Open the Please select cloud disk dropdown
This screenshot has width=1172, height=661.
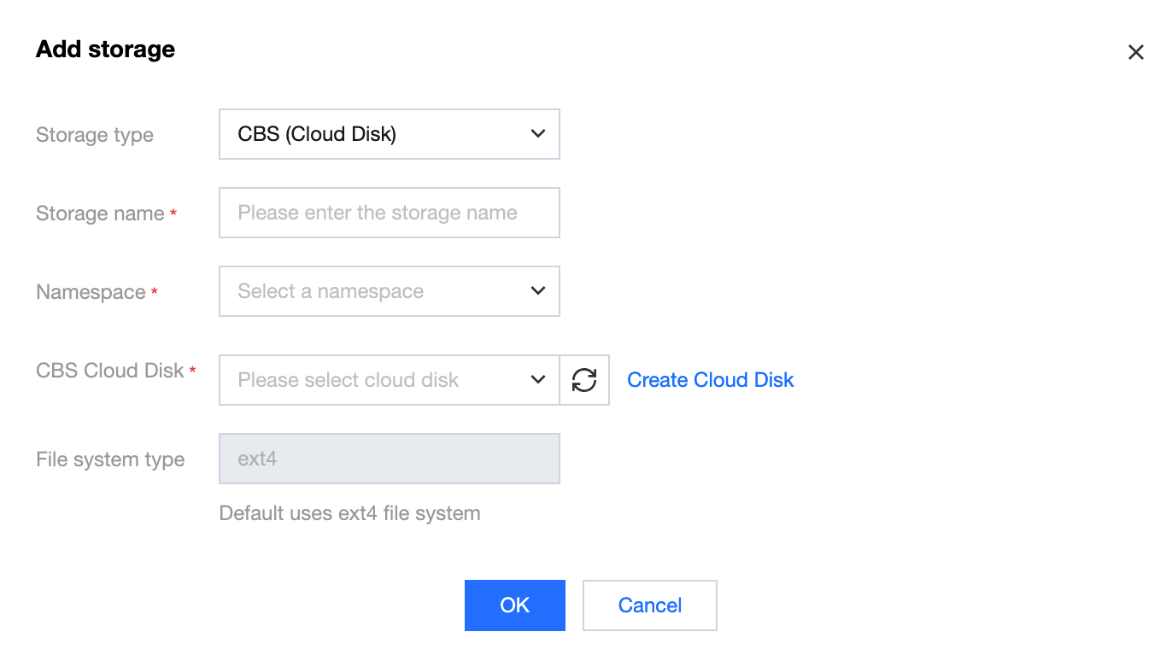tap(376, 380)
